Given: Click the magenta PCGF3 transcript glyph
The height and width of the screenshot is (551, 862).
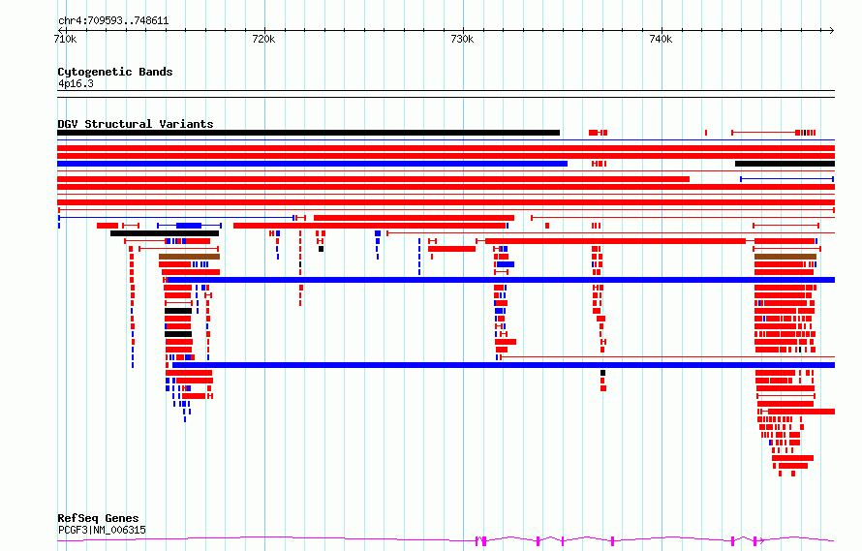Looking at the screenshot, I should pos(446,540).
